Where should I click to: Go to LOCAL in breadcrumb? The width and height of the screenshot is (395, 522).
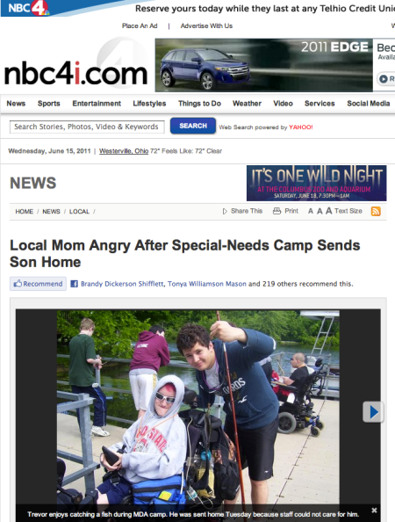(x=79, y=212)
